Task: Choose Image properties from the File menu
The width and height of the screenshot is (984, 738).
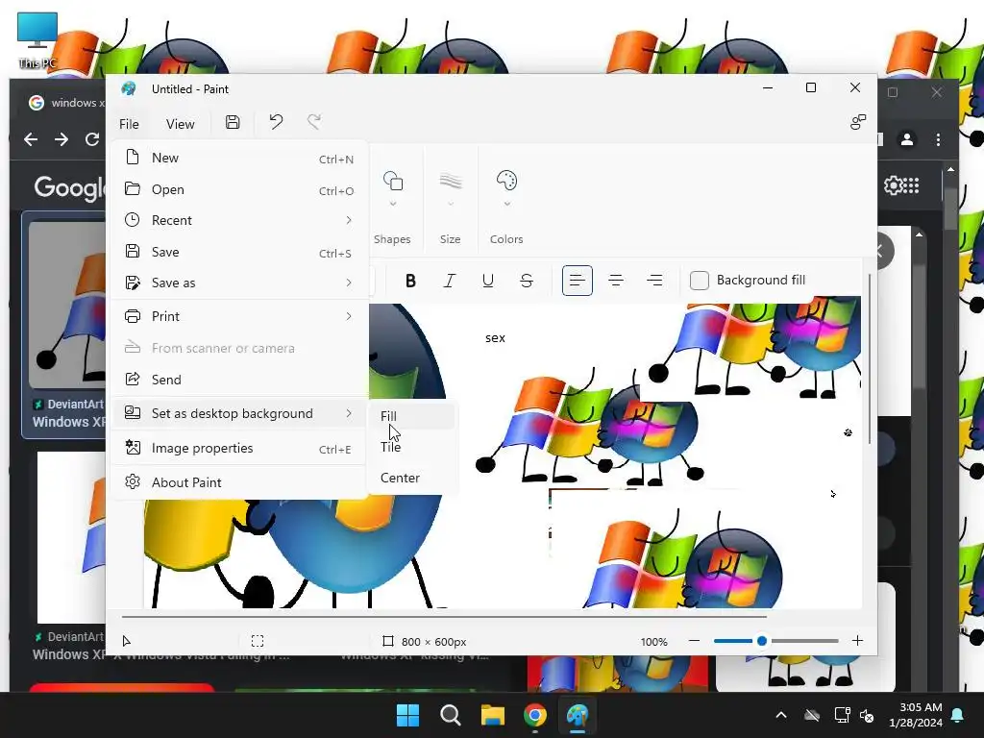Action: [238, 448]
